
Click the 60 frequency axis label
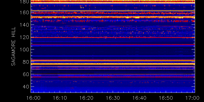pos(26,74)
